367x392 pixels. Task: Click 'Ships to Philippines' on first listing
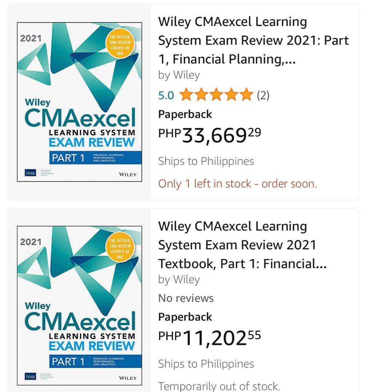(206, 161)
